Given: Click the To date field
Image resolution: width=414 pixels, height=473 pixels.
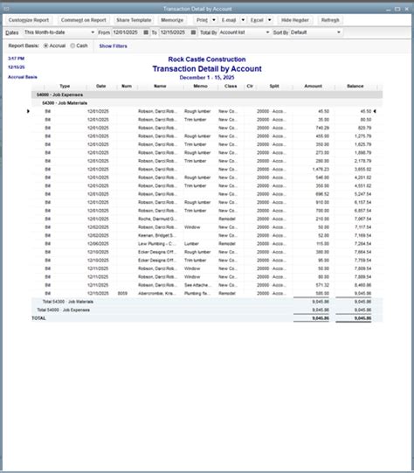Looking at the screenshot, I should pos(174,32).
